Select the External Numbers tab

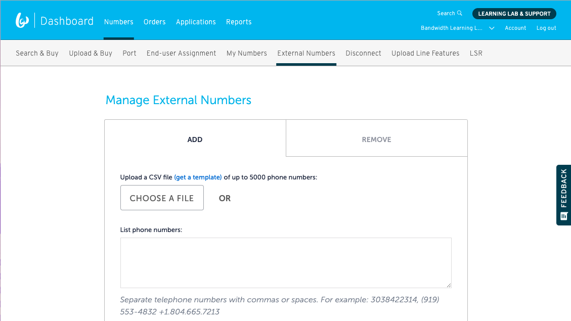pos(306,53)
